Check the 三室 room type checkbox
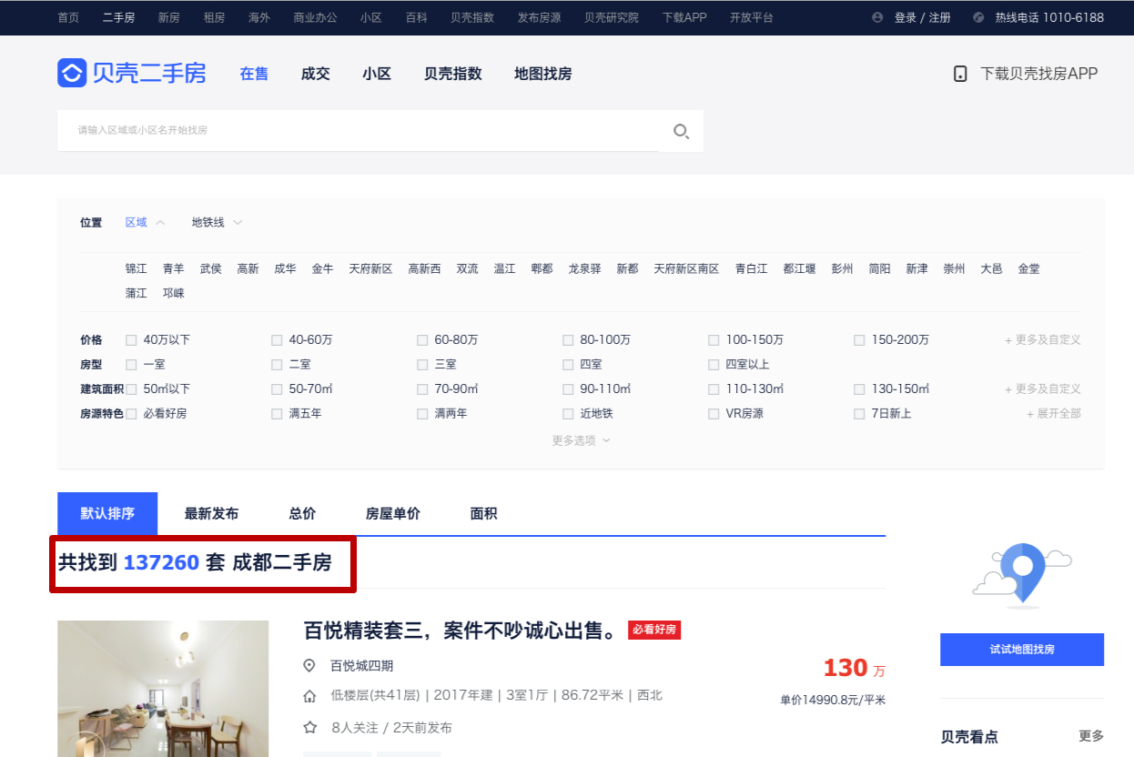1134x757 pixels. [x=422, y=365]
